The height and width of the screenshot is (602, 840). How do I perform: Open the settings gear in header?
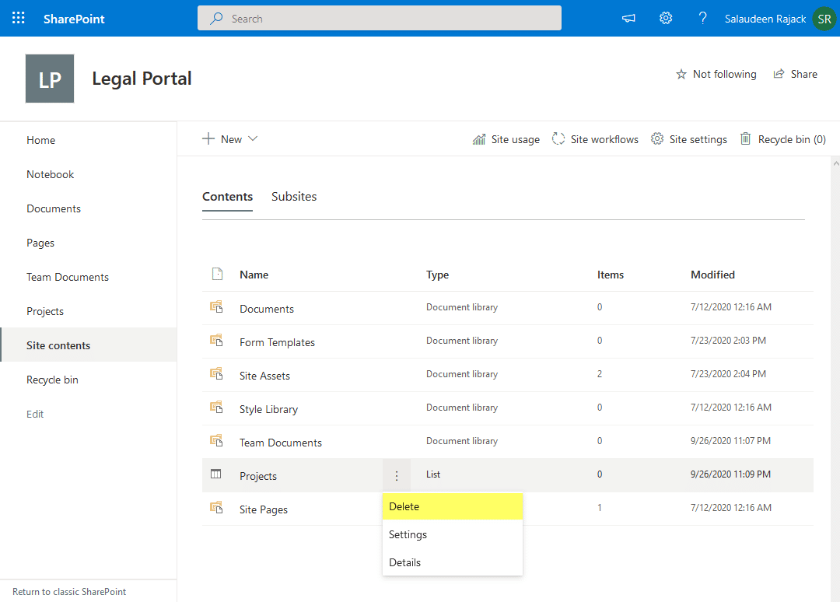[666, 19]
